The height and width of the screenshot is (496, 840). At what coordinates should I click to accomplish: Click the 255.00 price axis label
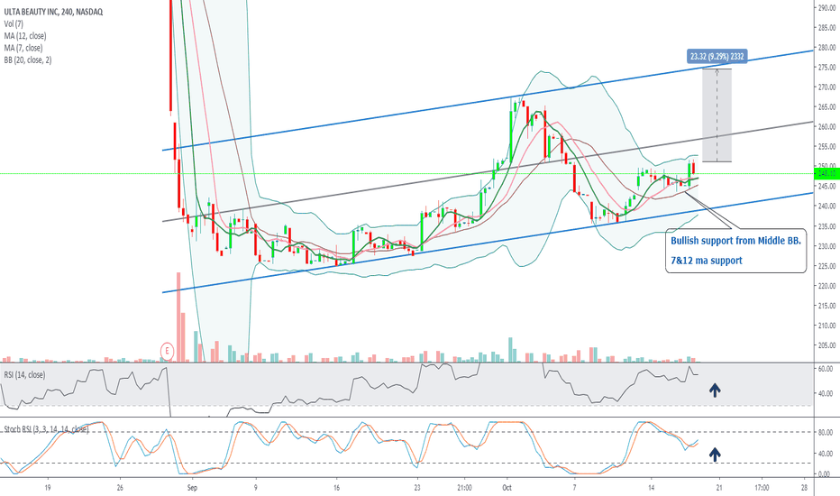(826, 146)
